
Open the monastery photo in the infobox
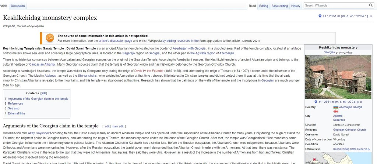[338, 77]
